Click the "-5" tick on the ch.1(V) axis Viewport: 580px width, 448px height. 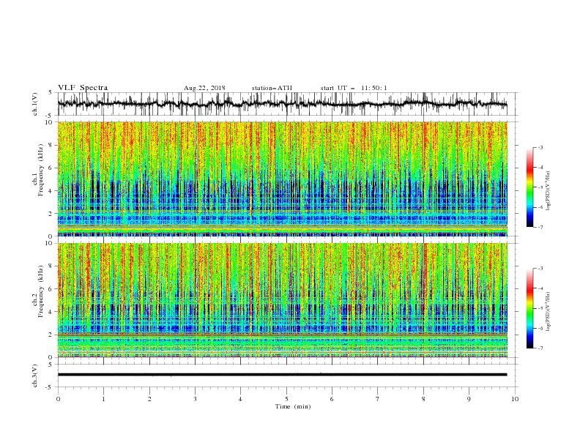point(50,116)
